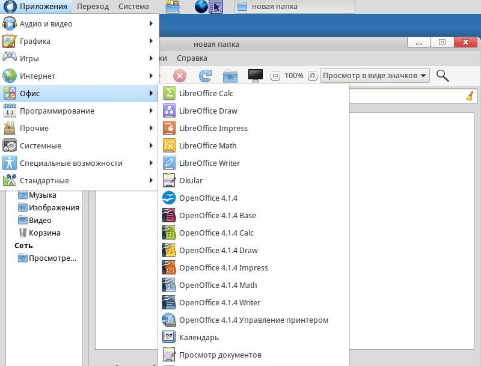Click the Календарь calendar icon
481x366 pixels.
(169, 337)
